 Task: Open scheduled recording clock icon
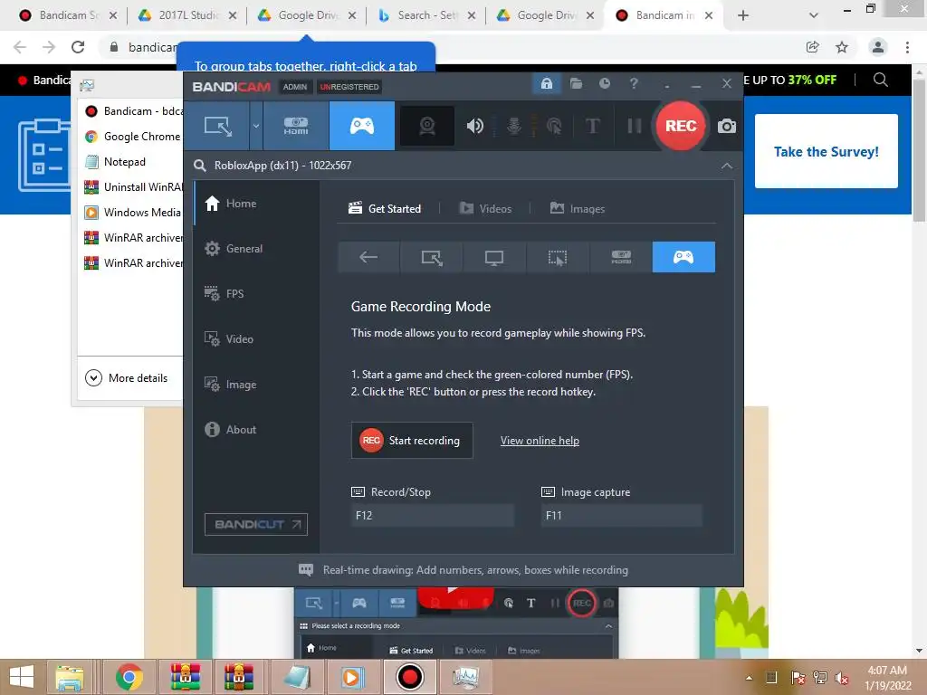pos(604,83)
